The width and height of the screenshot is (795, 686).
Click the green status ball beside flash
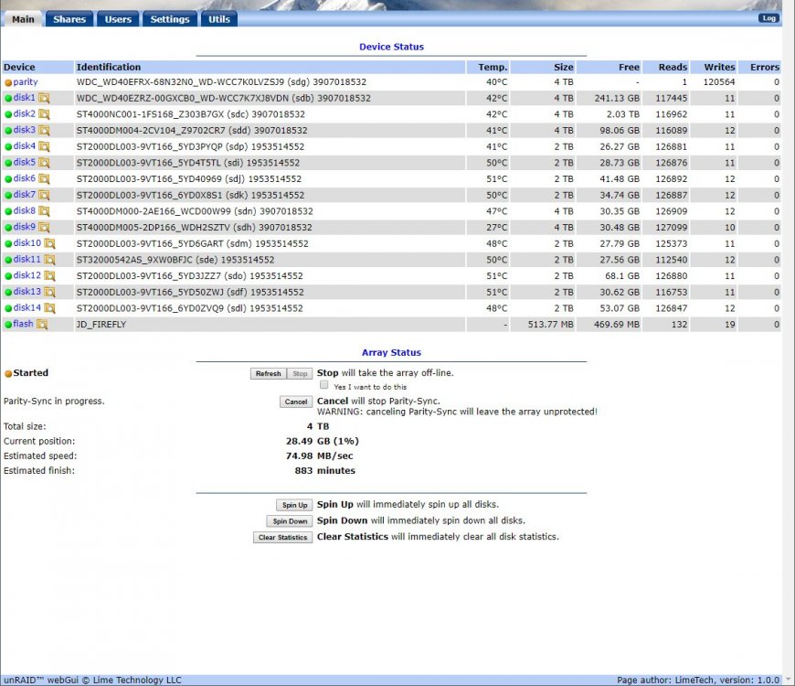point(8,325)
